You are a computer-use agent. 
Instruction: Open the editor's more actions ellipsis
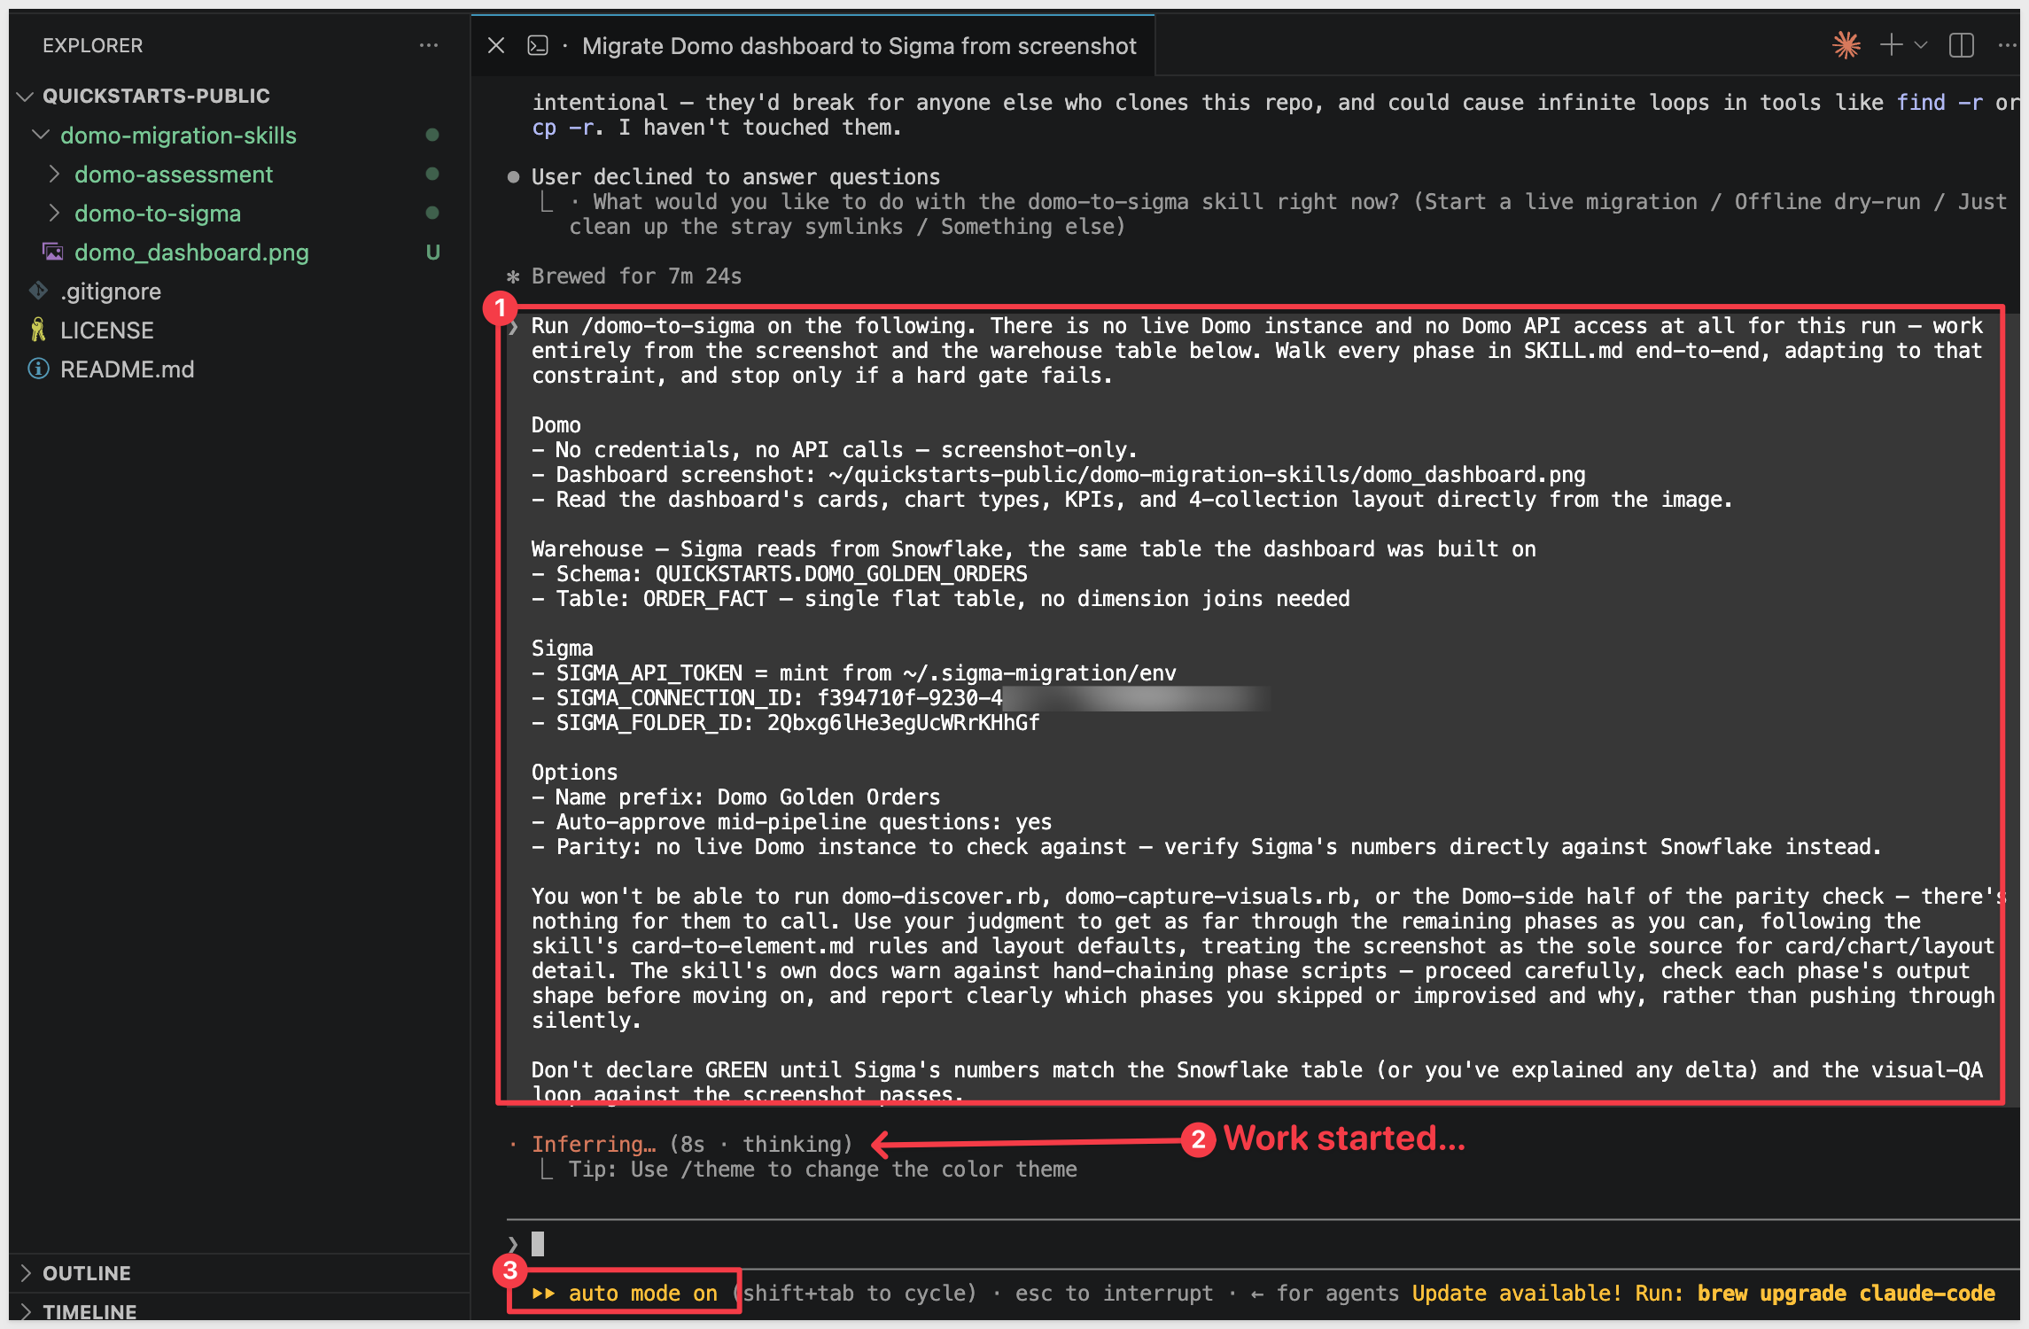click(2008, 45)
